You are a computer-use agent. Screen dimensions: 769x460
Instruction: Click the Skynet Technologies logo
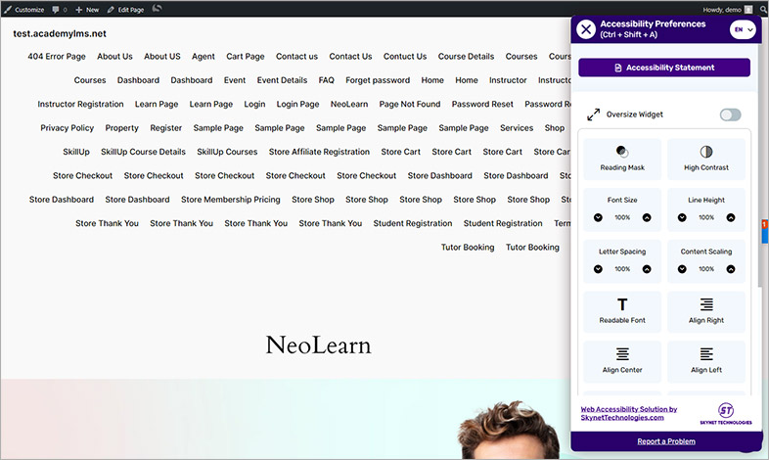pyautogui.click(x=726, y=413)
